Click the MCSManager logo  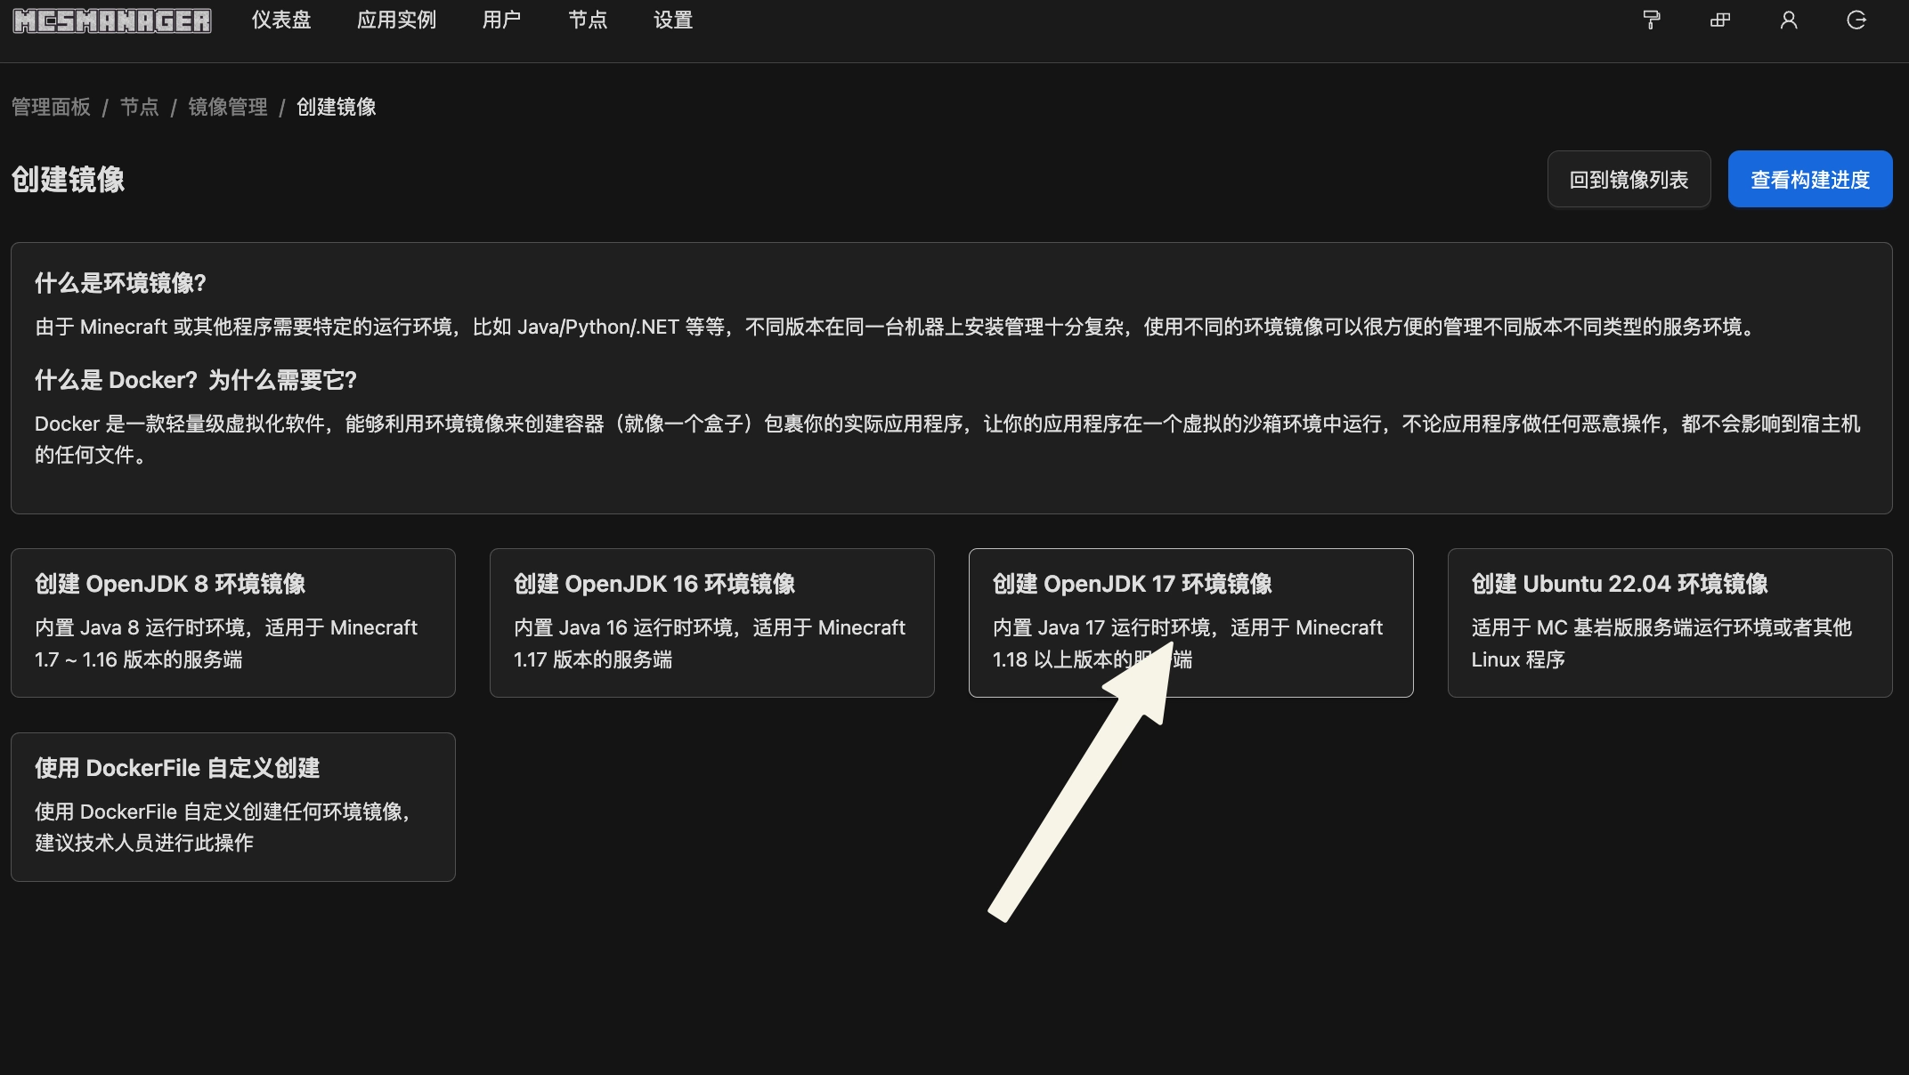click(112, 20)
